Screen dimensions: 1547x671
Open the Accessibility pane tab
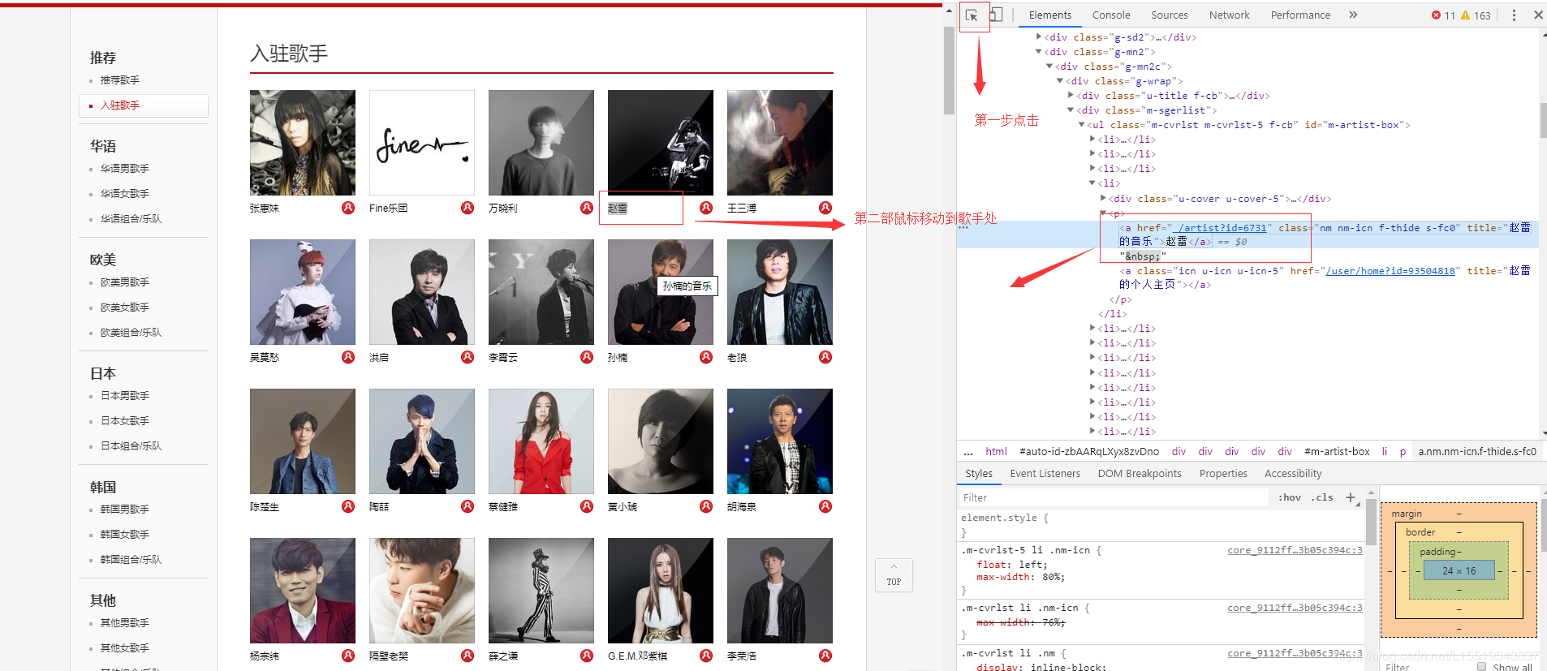point(1293,473)
